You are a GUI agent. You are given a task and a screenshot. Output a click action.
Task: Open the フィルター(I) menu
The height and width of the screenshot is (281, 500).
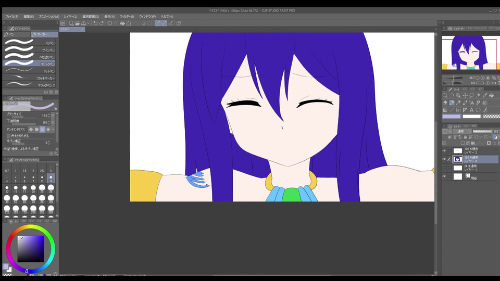[x=127, y=17]
